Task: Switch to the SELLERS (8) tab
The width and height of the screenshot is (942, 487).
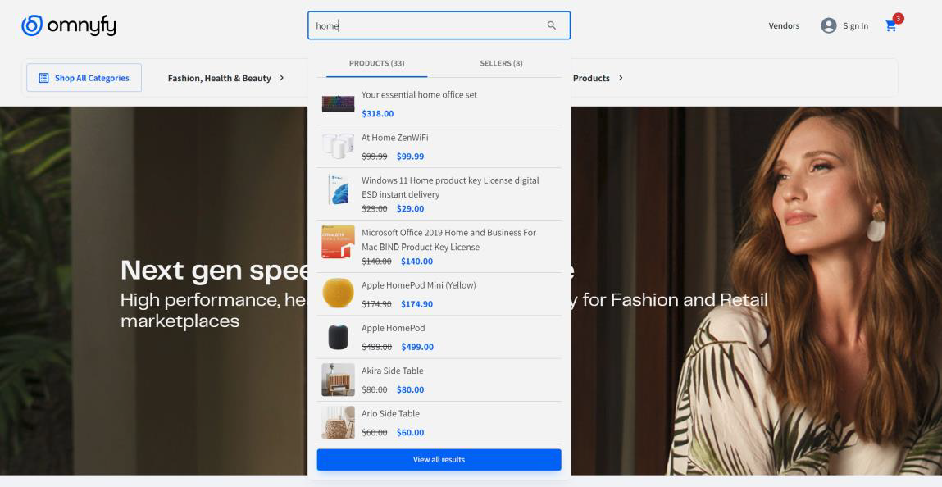Action: (x=501, y=63)
